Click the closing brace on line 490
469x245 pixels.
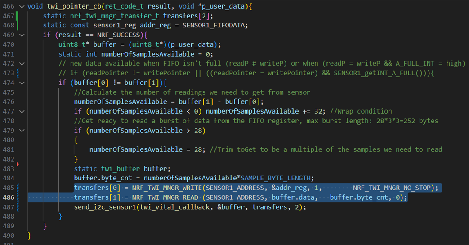point(29,236)
